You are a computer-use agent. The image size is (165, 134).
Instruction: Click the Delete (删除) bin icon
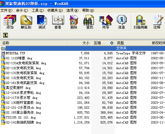click(74, 20)
